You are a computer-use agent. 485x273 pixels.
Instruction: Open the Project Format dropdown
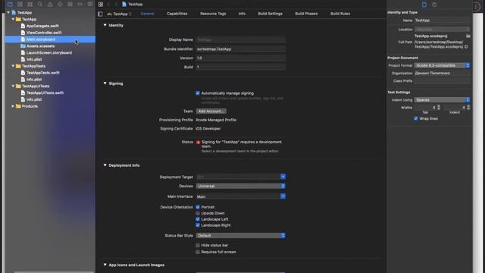[x=442, y=65]
